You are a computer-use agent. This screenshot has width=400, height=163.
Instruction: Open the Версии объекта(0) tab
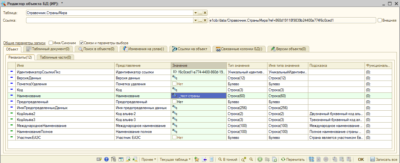288,49
